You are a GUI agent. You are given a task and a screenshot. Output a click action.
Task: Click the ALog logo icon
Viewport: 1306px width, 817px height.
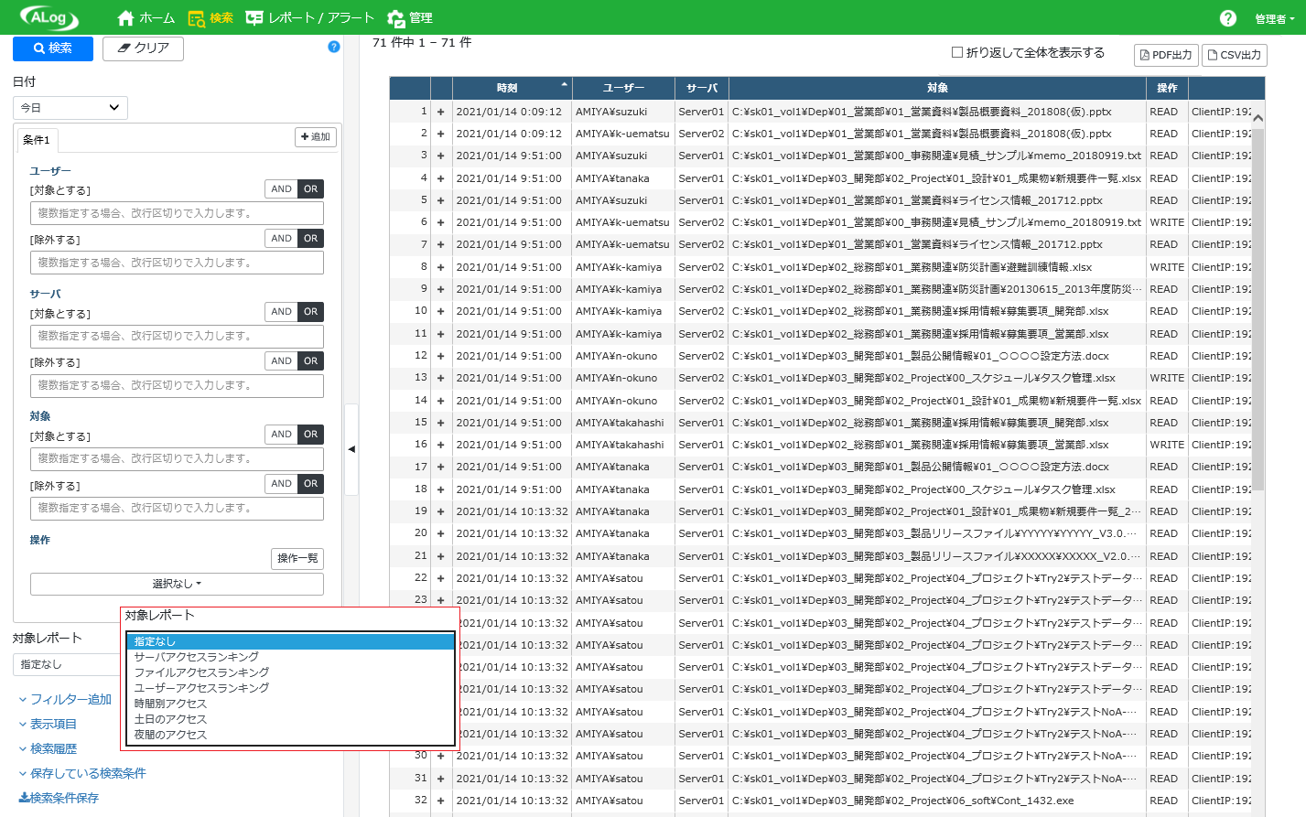(49, 17)
